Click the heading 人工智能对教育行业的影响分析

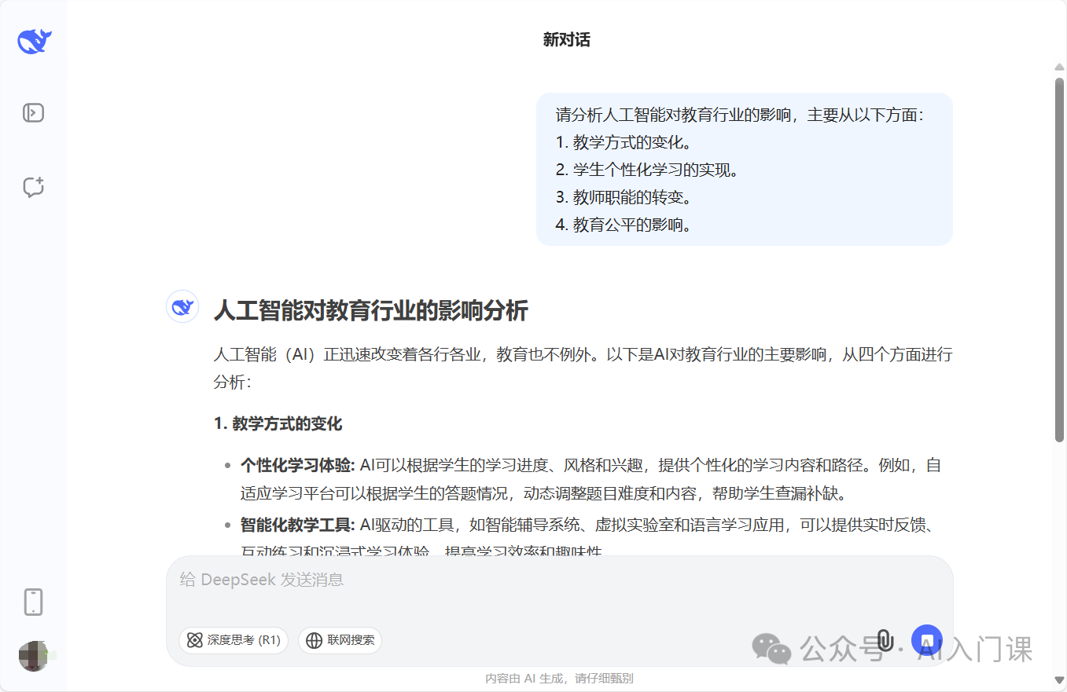tap(371, 311)
